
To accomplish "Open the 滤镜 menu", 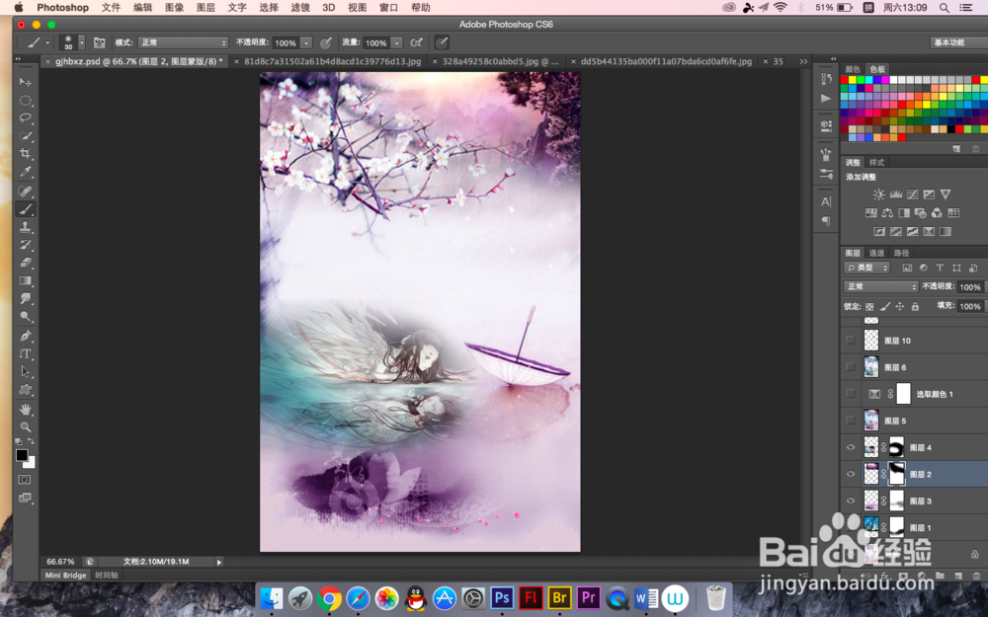I will tap(300, 8).
